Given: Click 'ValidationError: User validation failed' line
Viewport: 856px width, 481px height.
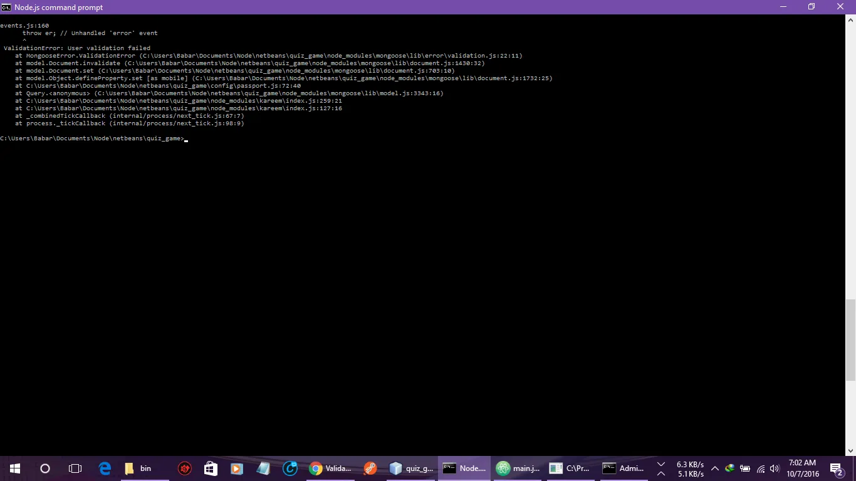Looking at the screenshot, I should 77,48.
